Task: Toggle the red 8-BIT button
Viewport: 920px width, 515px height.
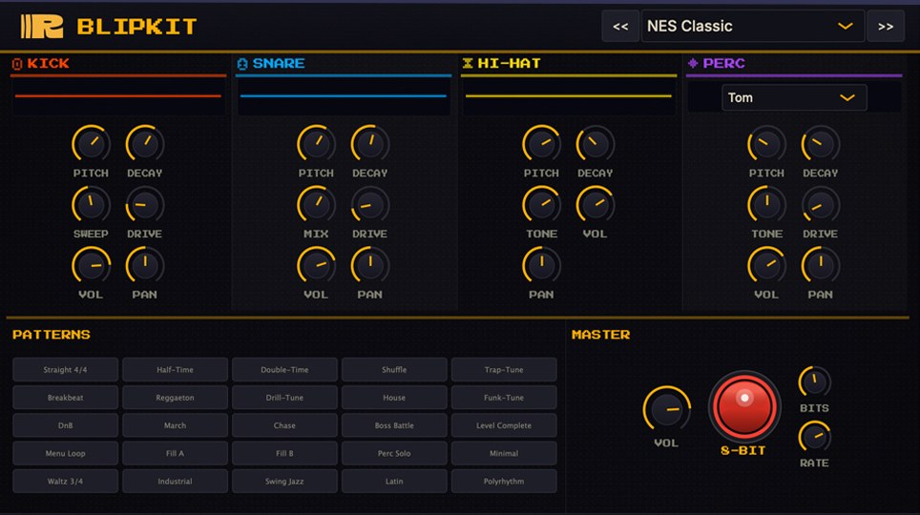Action: coord(744,406)
